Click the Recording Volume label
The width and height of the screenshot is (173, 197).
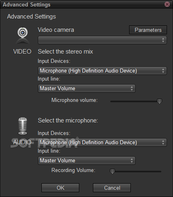pos(73,170)
